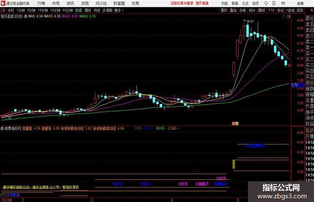Click the 标记 mark button
Viewport: 314px width, 202px height.
[x=280, y=10]
